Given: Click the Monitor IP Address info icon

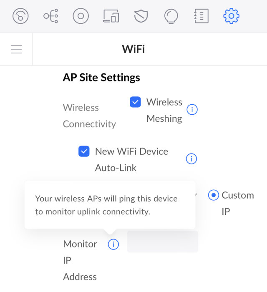Looking at the screenshot, I should coord(113,244).
